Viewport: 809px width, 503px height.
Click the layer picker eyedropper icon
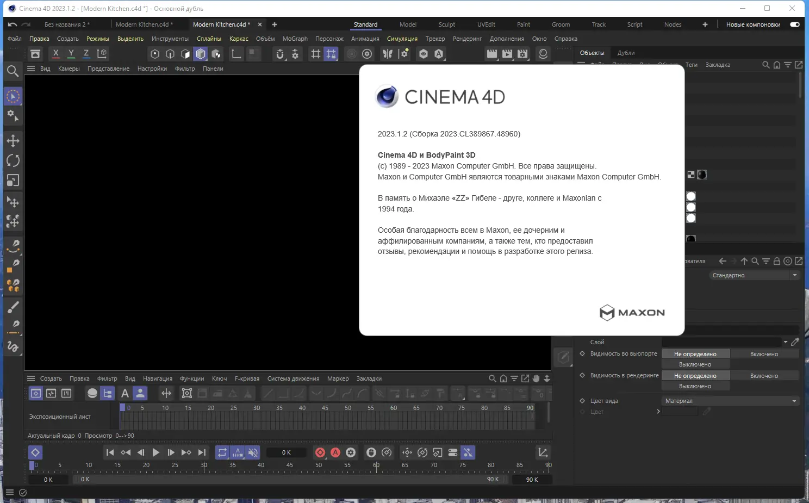795,342
